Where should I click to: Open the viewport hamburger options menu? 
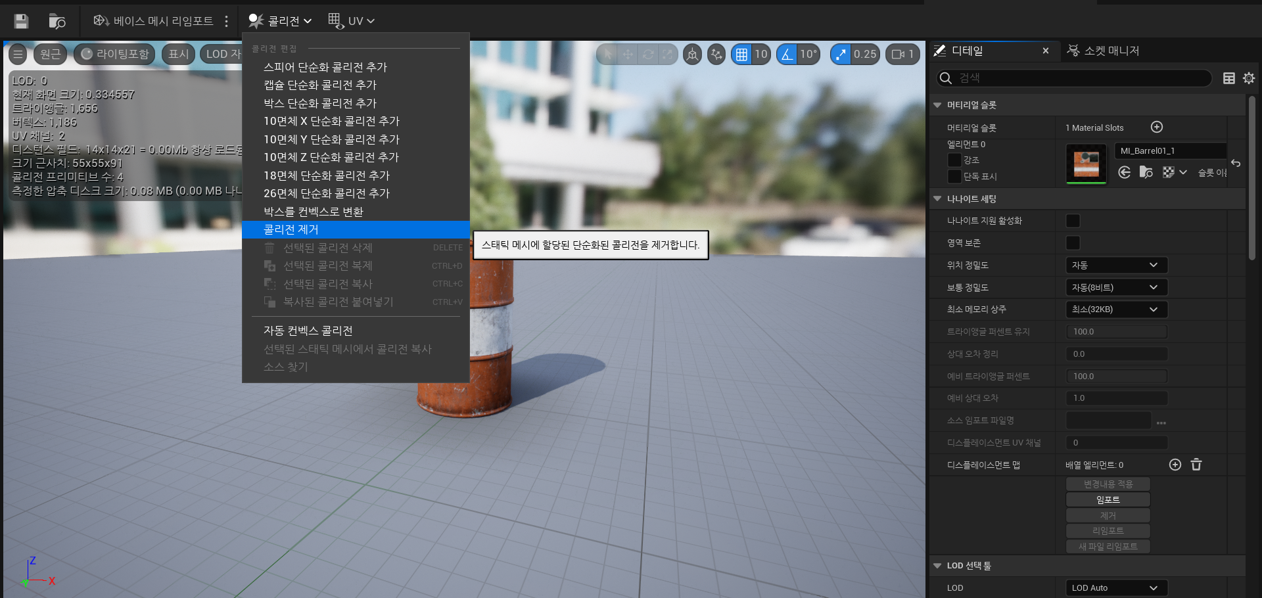(18, 54)
